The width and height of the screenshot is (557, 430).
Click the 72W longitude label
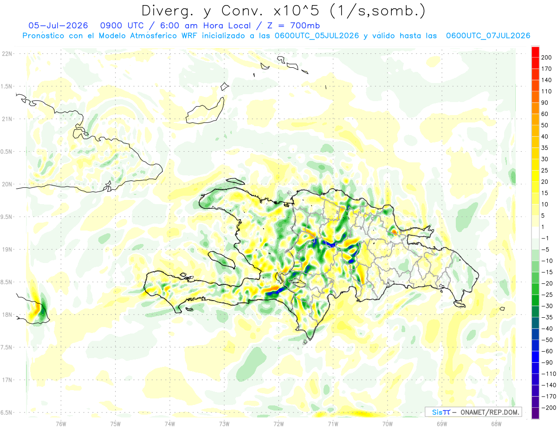278,423
